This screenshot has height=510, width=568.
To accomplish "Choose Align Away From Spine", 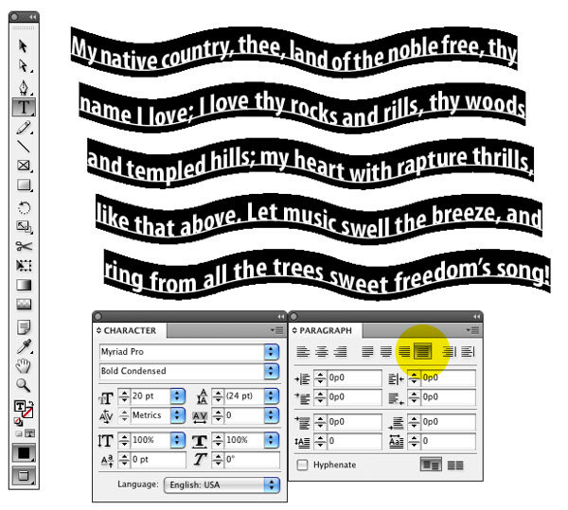I will click(x=468, y=351).
